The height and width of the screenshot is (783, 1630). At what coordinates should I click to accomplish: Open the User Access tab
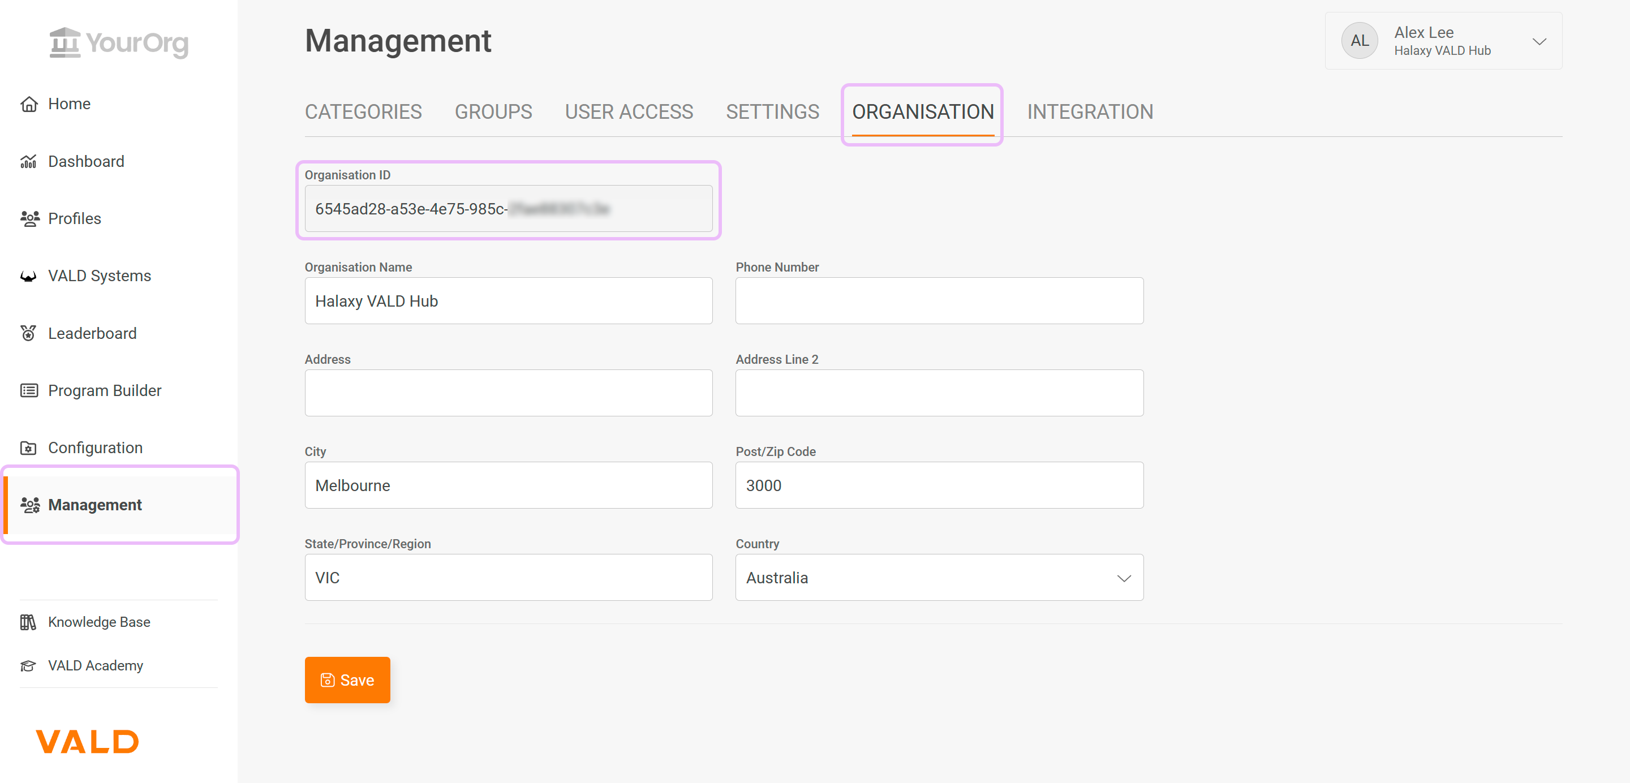click(x=629, y=112)
